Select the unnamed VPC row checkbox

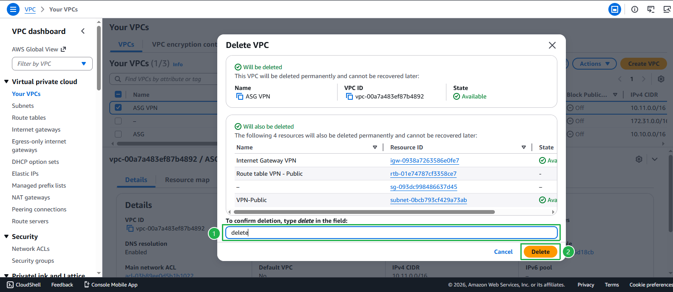point(118,121)
